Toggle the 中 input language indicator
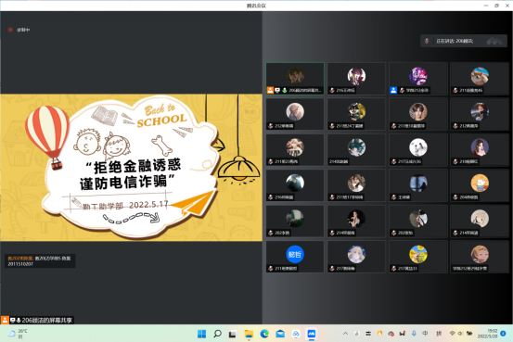Image resolution: width=513 pixels, height=342 pixels. pyautogui.click(x=425, y=333)
